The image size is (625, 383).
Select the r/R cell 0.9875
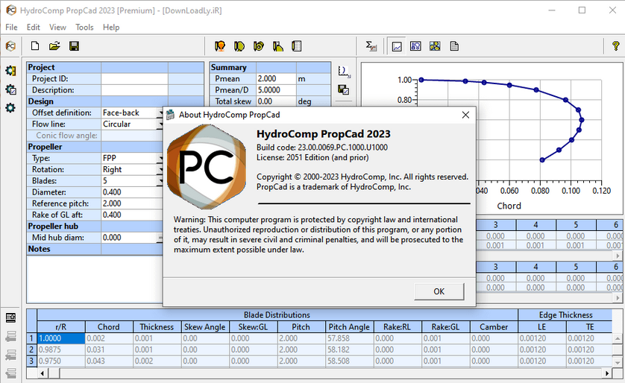click(x=61, y=349)
